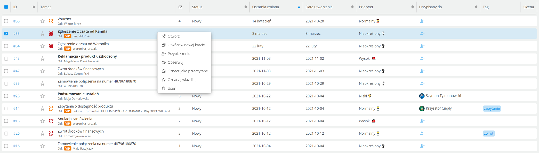The width and height of the screenshot is (539, 153).
Task: Star ticket #55 from Kamila chat
Action: pyautogui.click(x=43, y=34)
